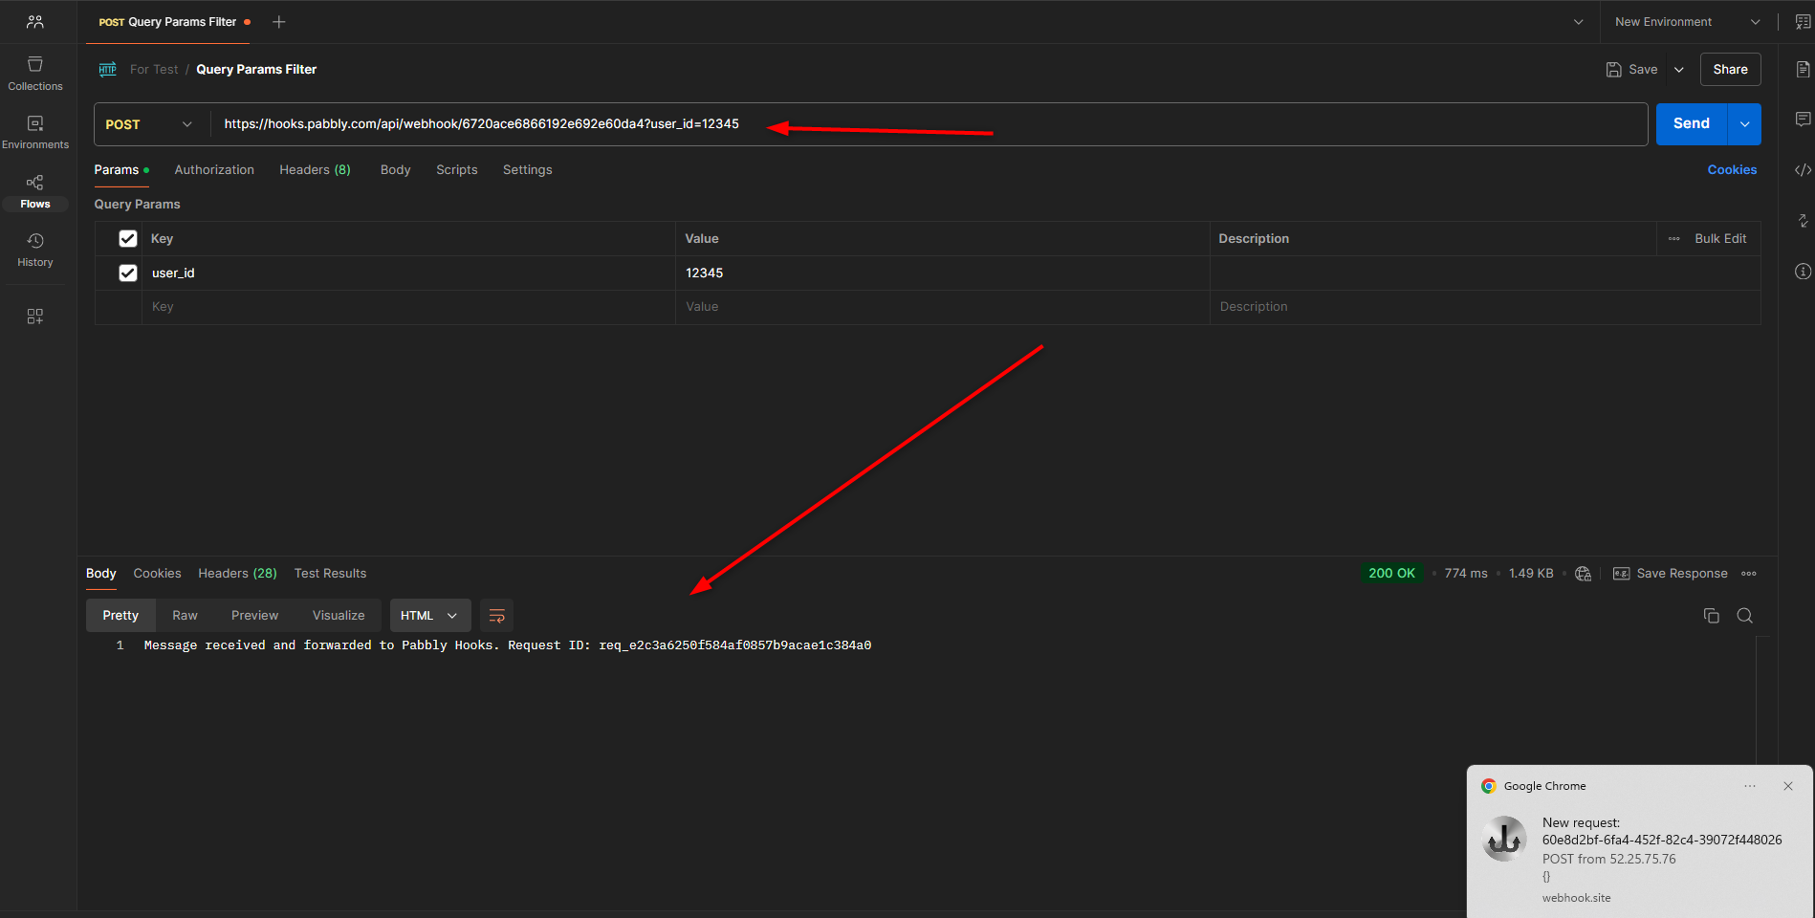Send the request with the Send button
This screenshot has height=918, width=1815.
[x=1692, y=124]
